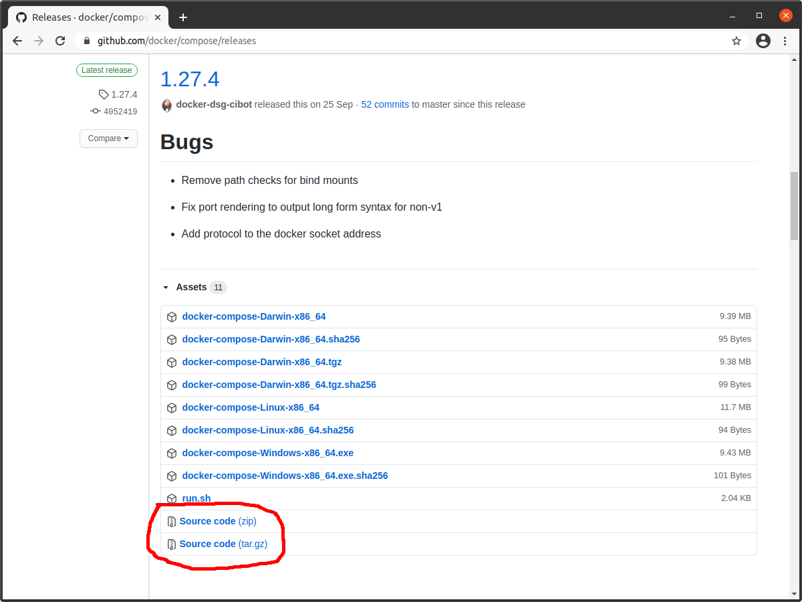Click package icon for docker-compose-Linux-x86_64
802x602 pixels.
pyautogui.click(x=172, y=408)
